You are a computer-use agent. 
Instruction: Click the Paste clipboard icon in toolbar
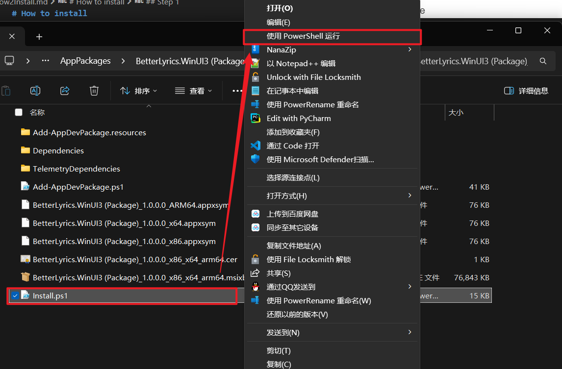(x=6, y=91)
